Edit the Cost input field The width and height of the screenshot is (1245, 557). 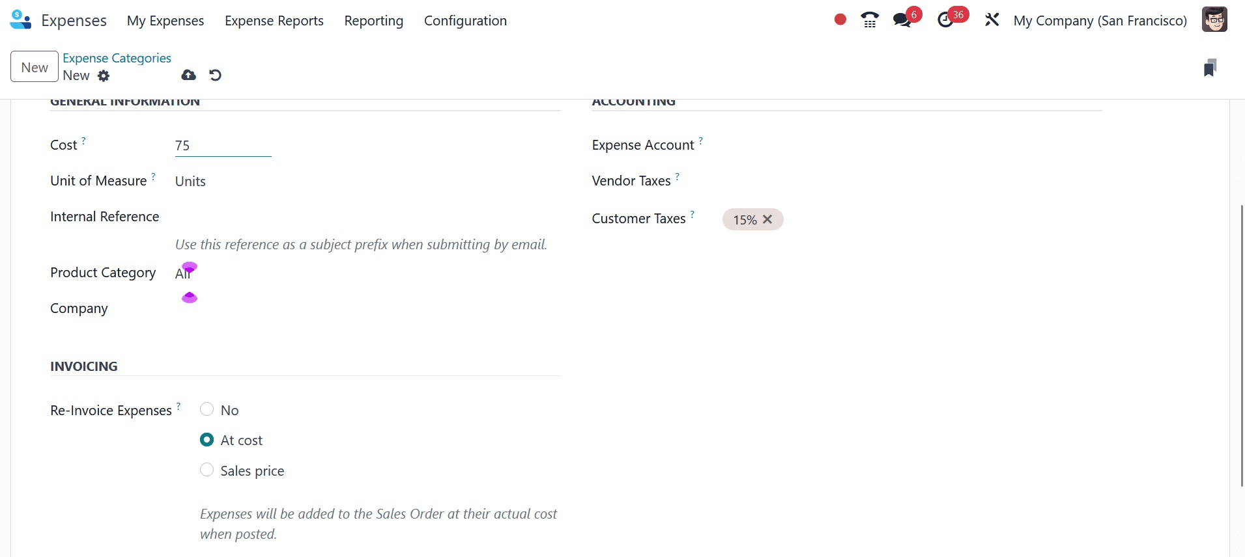point(223,146)
